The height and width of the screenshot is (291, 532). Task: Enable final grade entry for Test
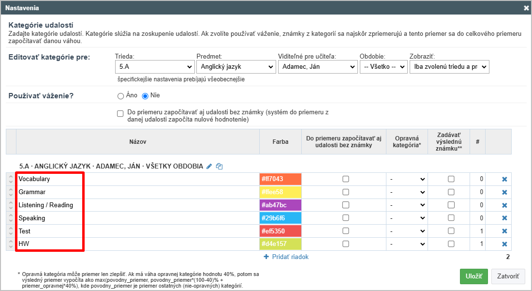[451, 231]
